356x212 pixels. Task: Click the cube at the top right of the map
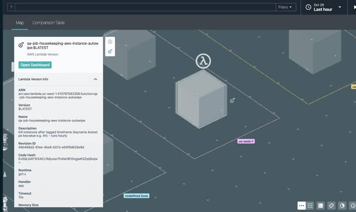click(315, 51)
